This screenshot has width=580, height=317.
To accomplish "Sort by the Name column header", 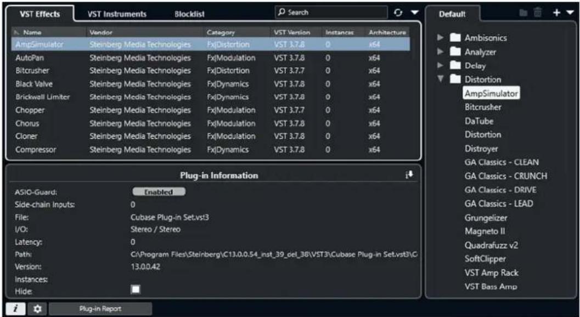I will click(49, 32).
